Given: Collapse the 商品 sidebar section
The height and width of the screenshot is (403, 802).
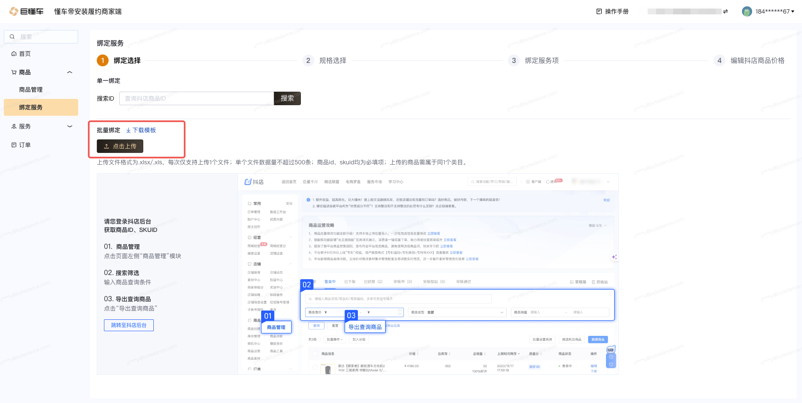Looking at the screenshot, I should pyautogui.click(x=70, y=72).
